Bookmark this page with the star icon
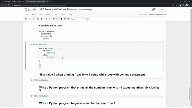Screen dimensions: 192x108 pyautogui.click(x=176, y=5)
